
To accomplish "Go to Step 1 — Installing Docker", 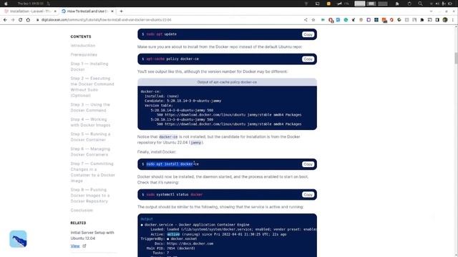I will tap(89, 66).
